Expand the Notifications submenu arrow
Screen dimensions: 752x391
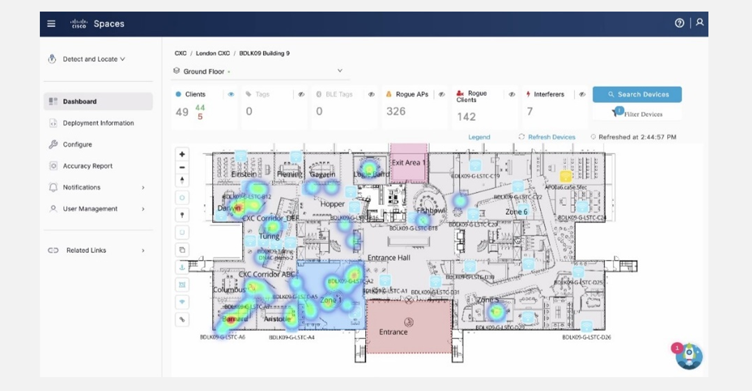143,188
